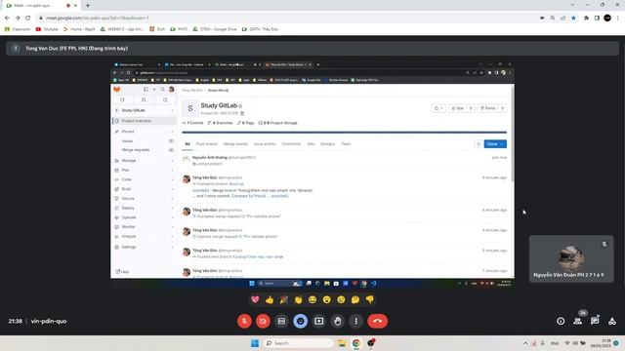The image size is (625, 351).
Task: Raise hand in the meeting
Action: coord(338,321)
